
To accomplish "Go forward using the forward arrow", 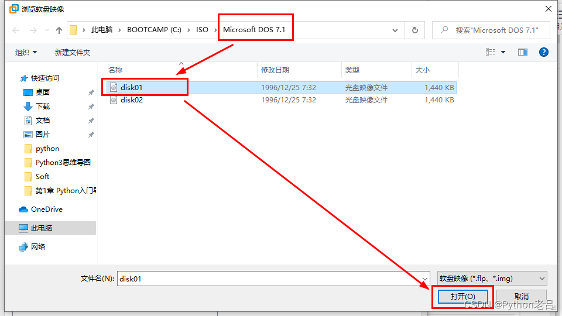I will click(x=33, y=30).
